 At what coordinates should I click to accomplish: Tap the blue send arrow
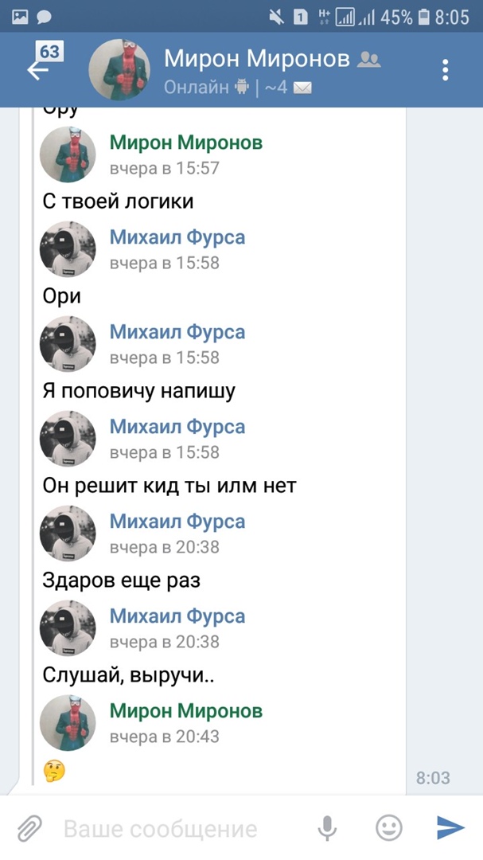pyautogui.click(x=450, y=829)
